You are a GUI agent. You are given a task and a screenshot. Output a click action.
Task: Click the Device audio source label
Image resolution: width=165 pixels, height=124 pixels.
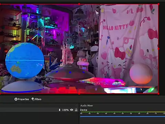click(84, 110)
